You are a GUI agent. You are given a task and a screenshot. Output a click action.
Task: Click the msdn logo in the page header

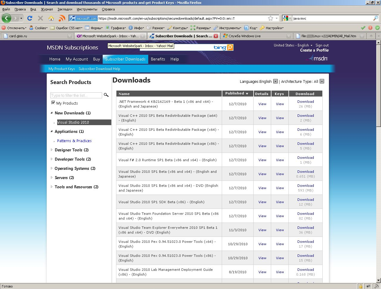tap(317, 58)
